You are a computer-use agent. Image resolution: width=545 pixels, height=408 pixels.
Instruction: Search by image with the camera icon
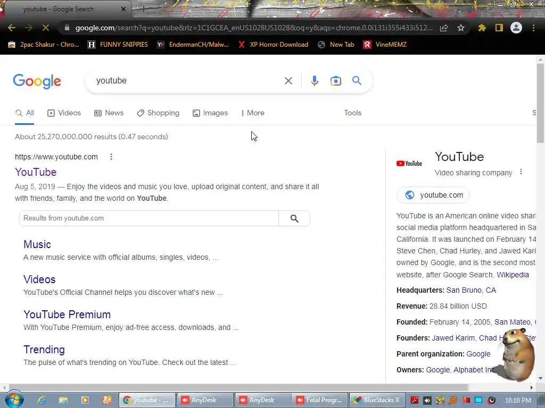[x=336, y=81]
